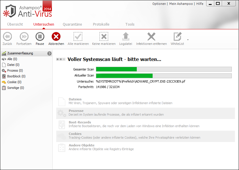Open the Optionen link
The width and height of the screenshot is (239, 170).
(159, 4)
